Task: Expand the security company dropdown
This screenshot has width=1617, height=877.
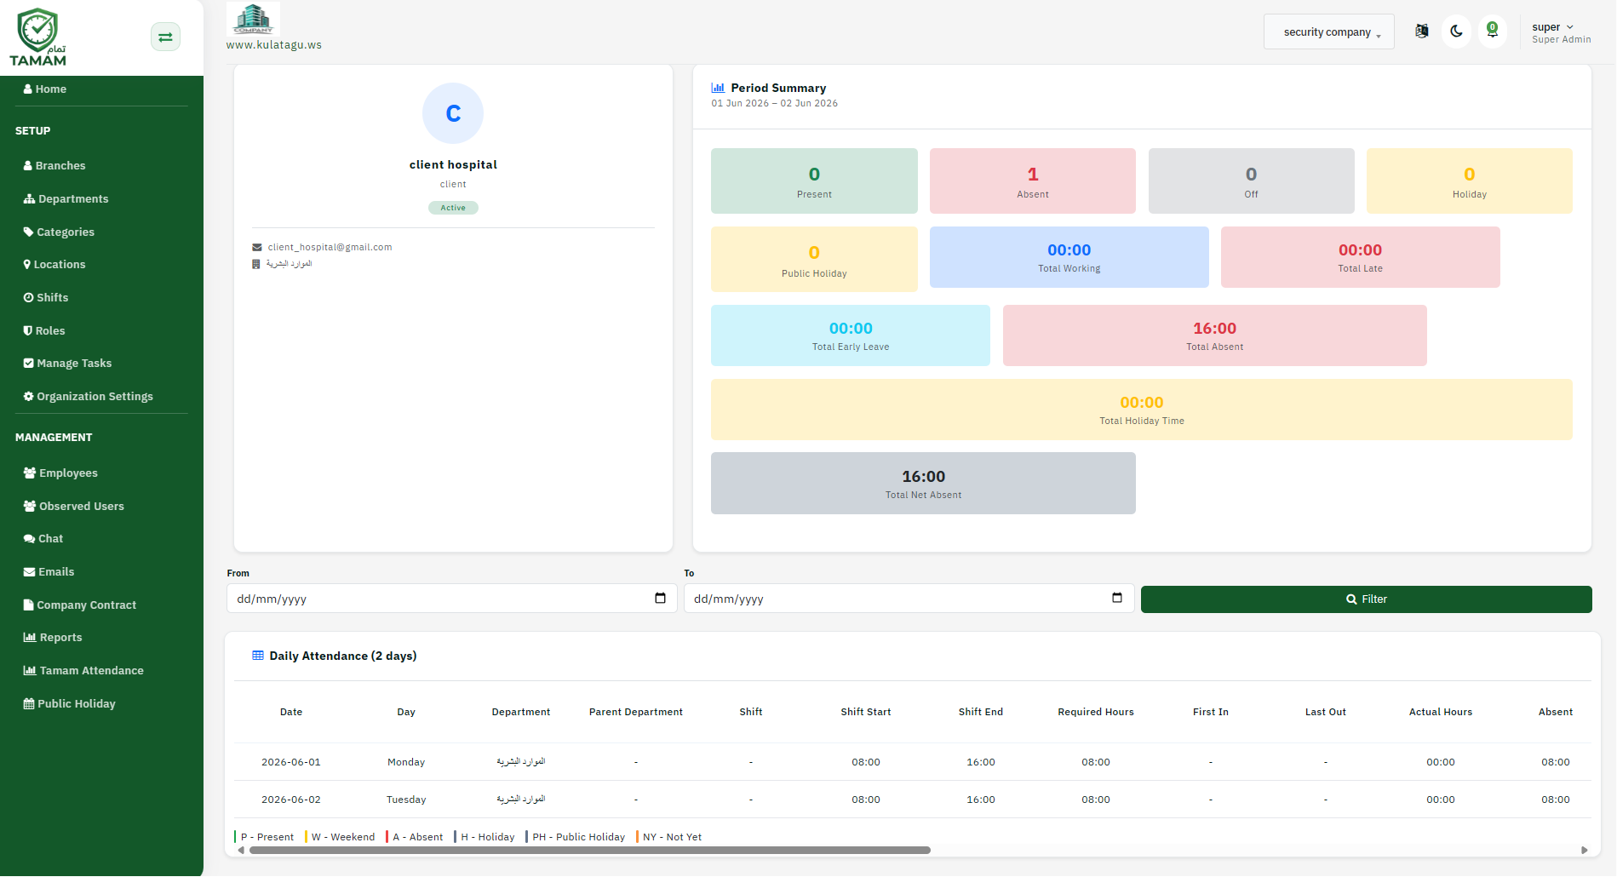Action: 1328,32
